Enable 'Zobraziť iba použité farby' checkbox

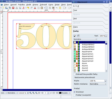coord(74,74)
